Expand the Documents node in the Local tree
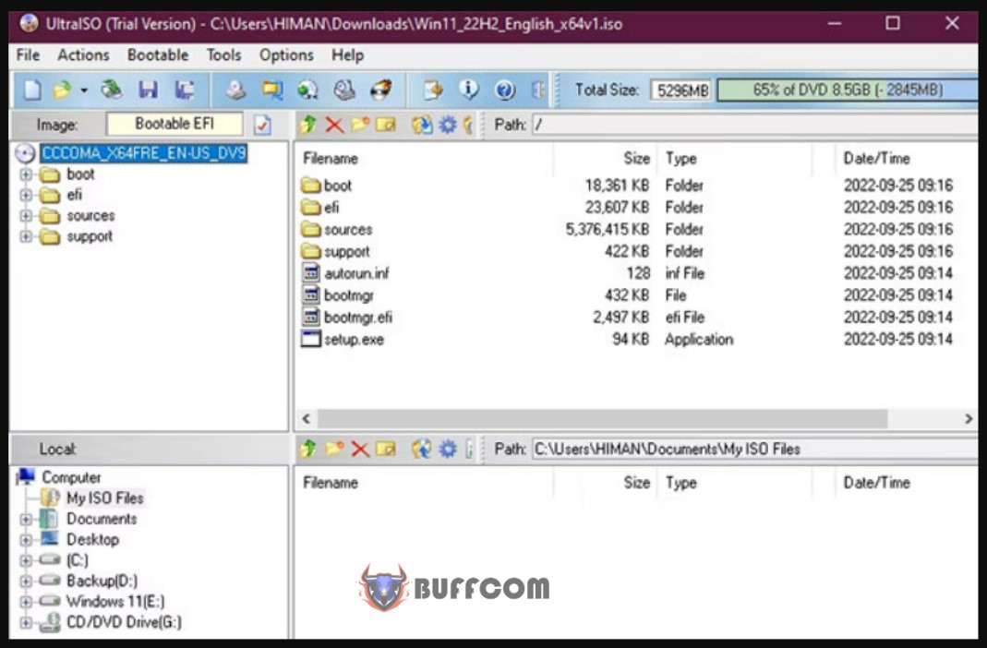The height and width of the screenshot is (648, 987). tap(26, 519)
